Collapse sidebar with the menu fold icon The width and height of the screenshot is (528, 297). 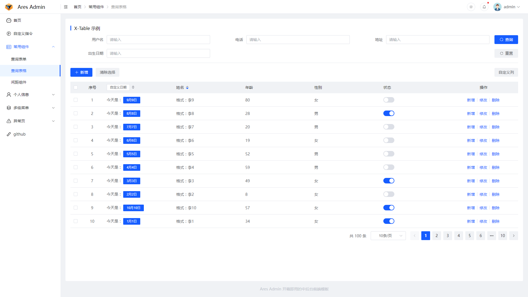pyautogui.click(x=66, y=7)
